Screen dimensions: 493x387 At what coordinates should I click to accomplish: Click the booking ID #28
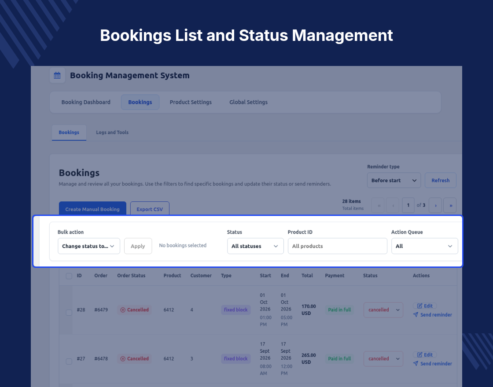pos(81,310)
